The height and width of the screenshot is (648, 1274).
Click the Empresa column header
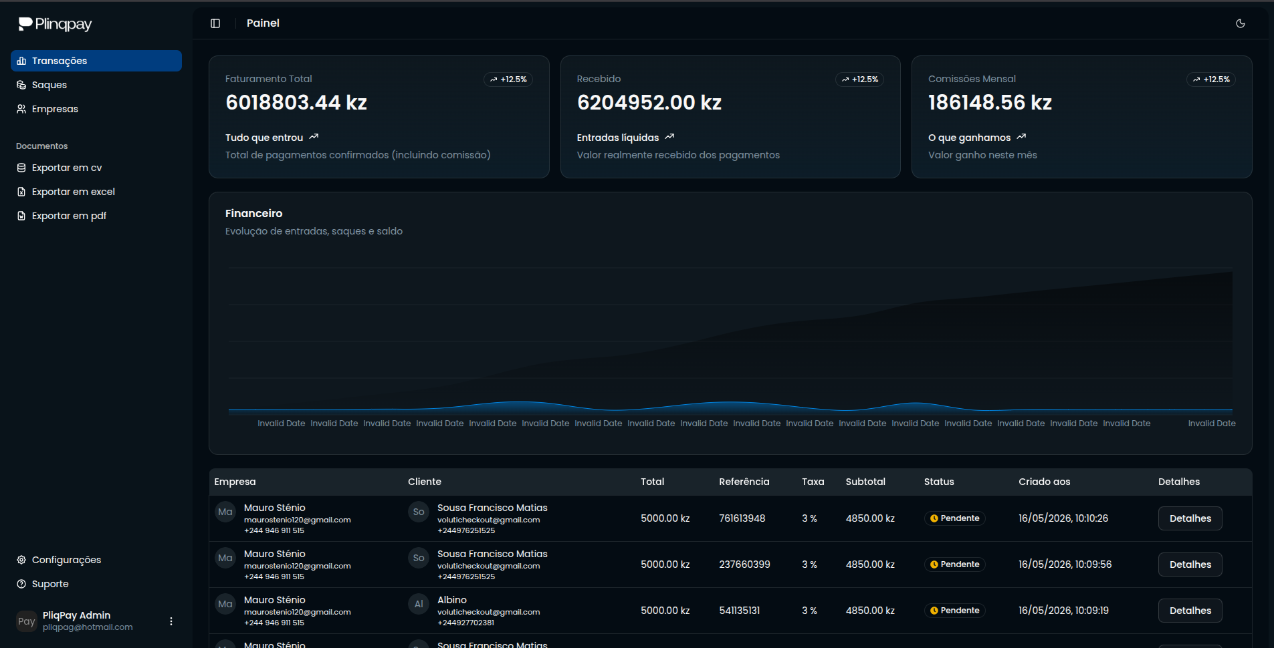(x=235, y=482)
